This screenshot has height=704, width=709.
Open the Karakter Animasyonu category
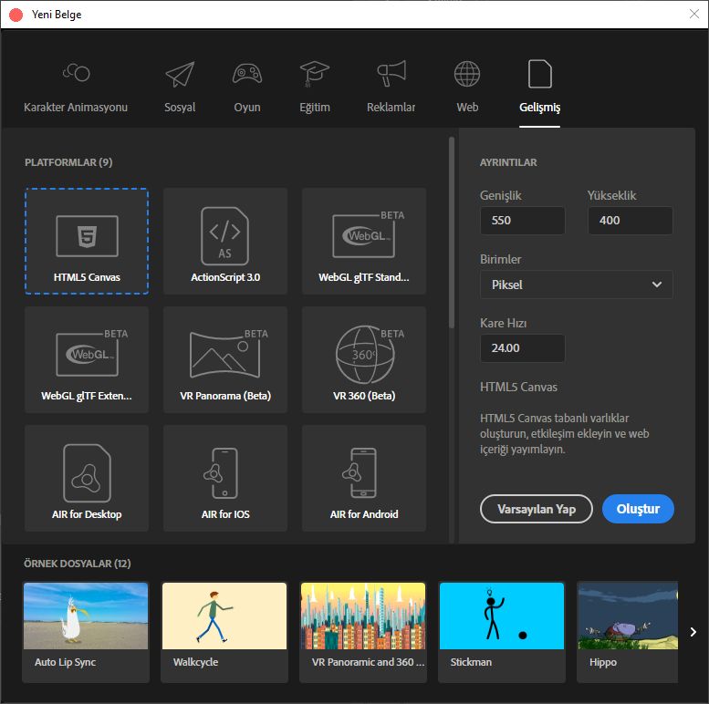tap(76, 88)
